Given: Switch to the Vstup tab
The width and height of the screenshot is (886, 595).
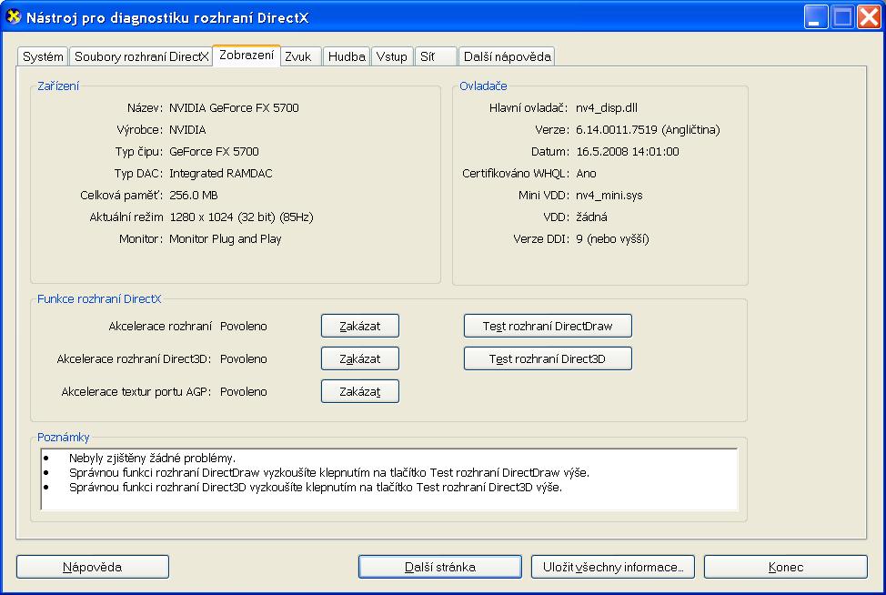Looking at the screenshot, I should [x=392, y=56].
